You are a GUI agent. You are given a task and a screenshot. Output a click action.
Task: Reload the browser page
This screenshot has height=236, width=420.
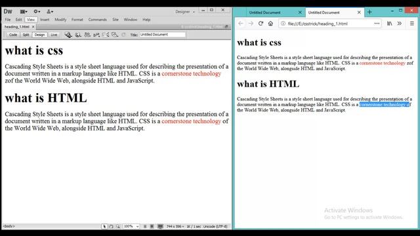261,24
